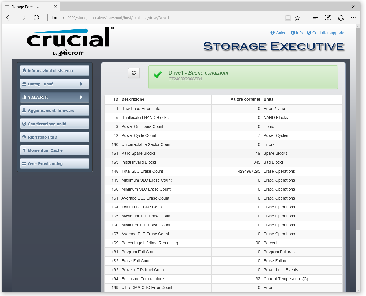Open Momentum Cache menu item
The height and width of the screenshot is (296, 366).
point(55,150)
